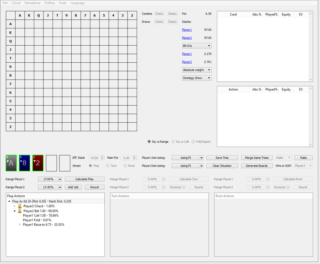Click Abs.% header in Action table
The width and height of the screenshot is (320, 264).
(257, 90)
